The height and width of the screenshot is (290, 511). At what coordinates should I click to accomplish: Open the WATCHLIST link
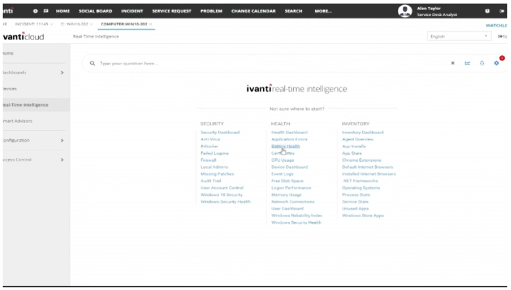496,25
